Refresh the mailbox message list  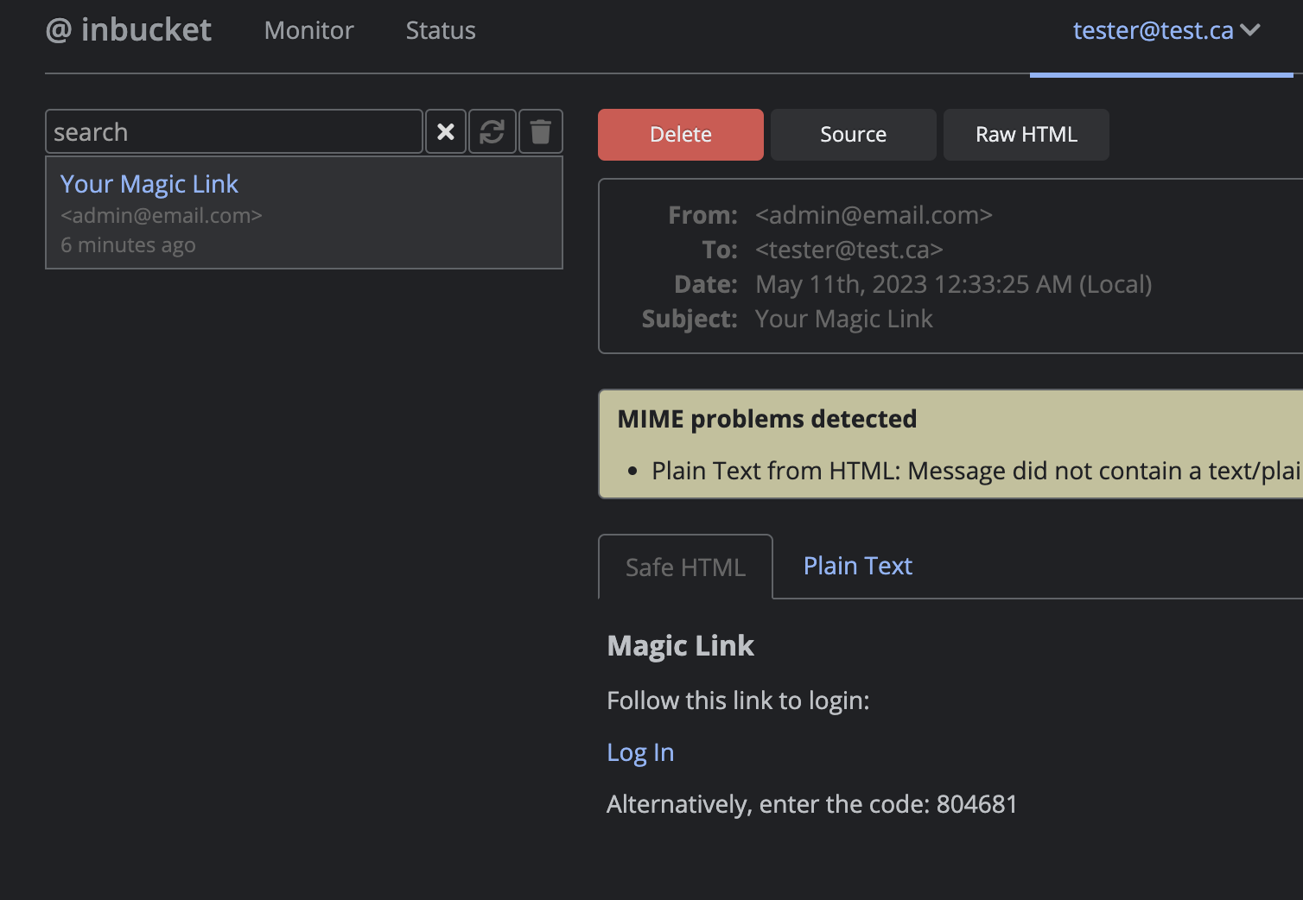tap(492, 131)
